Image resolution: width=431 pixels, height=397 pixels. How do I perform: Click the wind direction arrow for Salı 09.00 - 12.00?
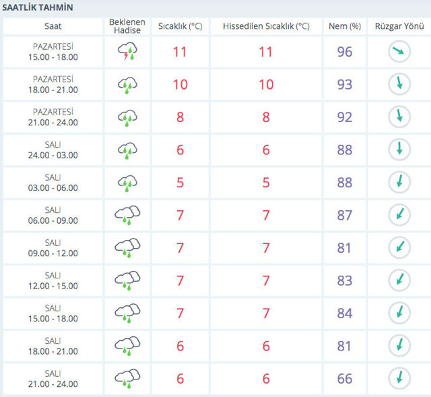point(399,248)
